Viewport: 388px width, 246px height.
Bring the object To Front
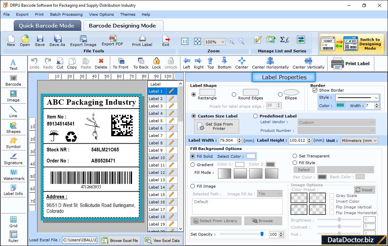121,63
